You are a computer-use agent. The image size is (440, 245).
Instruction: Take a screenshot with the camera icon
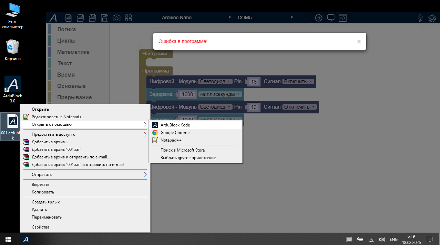click(x=116, y=18)
